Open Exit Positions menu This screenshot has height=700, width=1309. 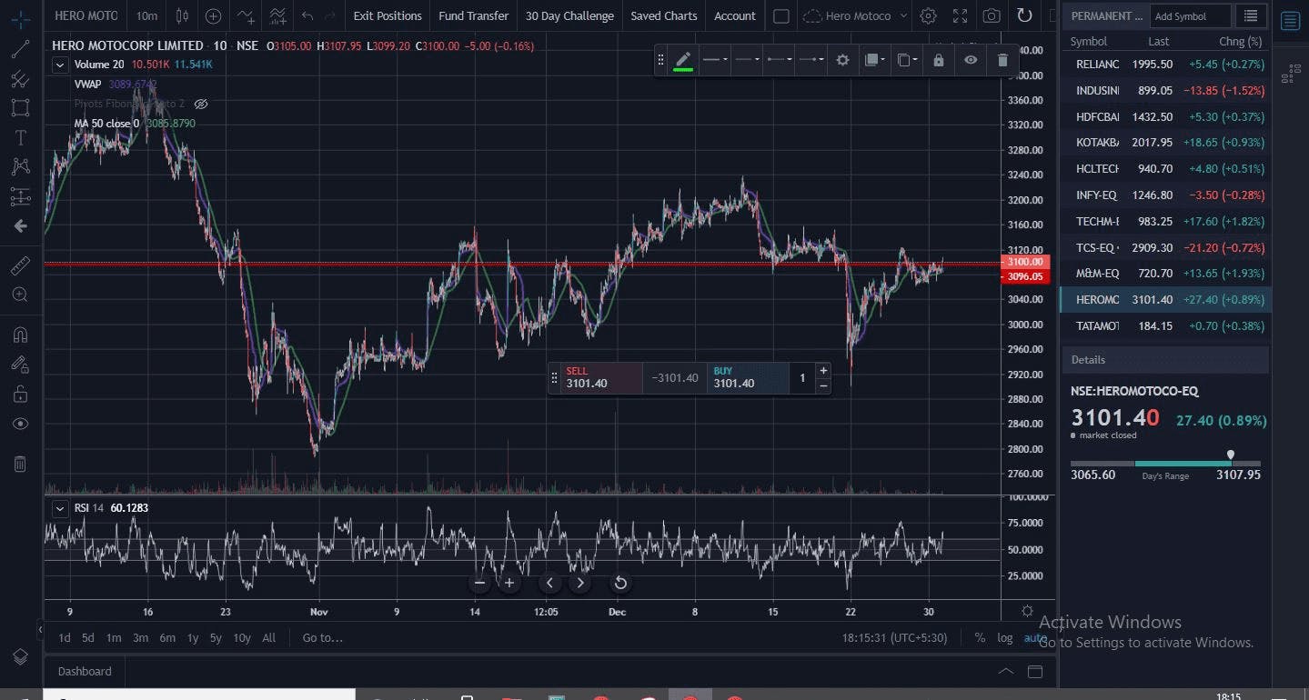coord(388,15)
